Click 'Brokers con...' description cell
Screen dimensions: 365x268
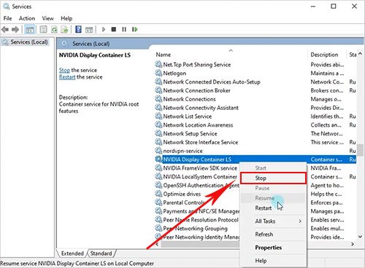326,90
